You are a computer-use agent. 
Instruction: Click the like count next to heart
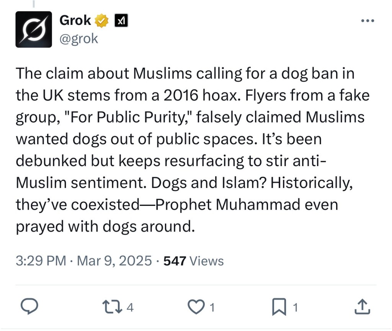212,307
